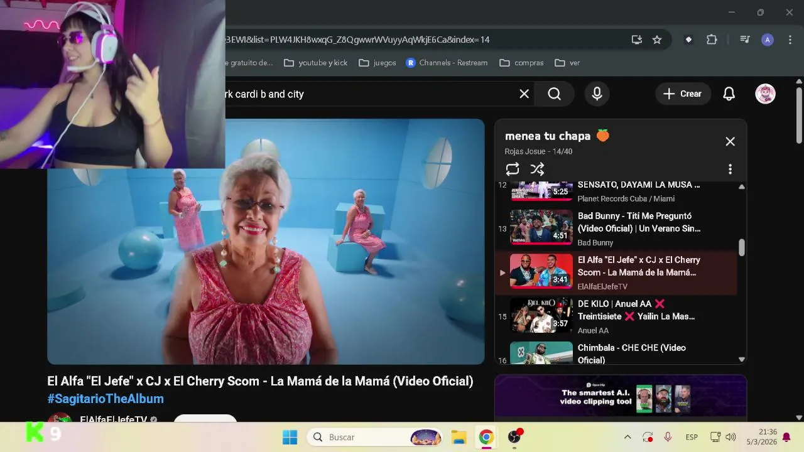This screenshot has height=452, width=804.
Task: Click the tray microphone icon
Action: (668, 437)
